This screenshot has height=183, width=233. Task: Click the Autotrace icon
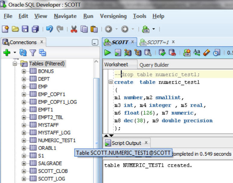click(x=138, y=53)
